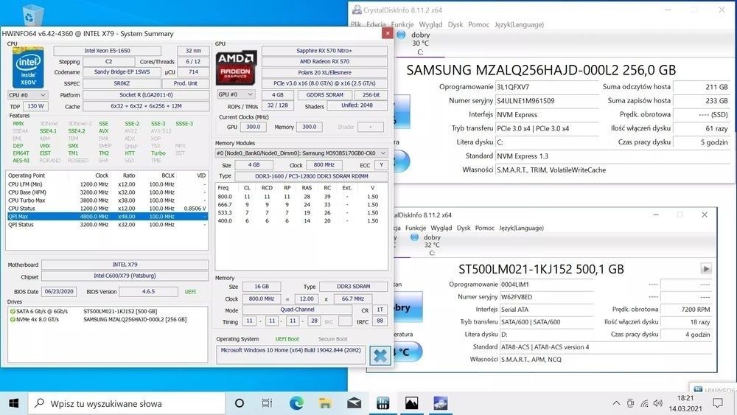Click the UEFI label beside BIOS Version

coord(190,292)
